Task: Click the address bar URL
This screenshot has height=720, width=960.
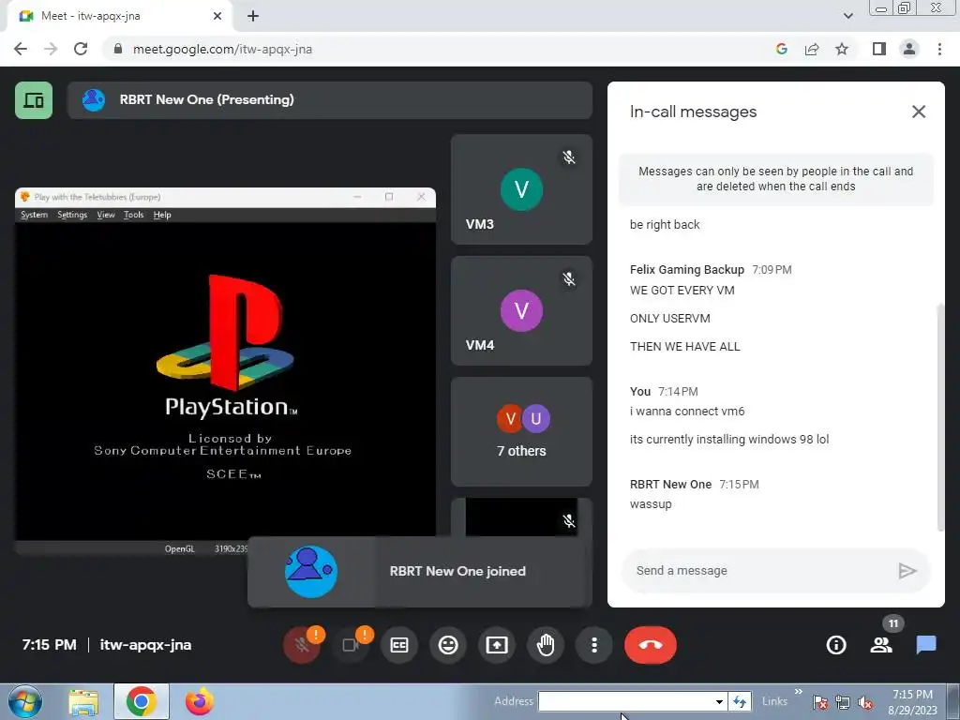Action: pos(222,49)
